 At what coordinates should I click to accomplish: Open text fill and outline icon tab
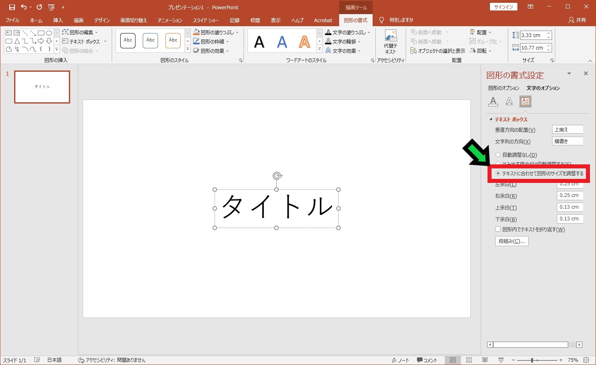(x=493, y=102)
